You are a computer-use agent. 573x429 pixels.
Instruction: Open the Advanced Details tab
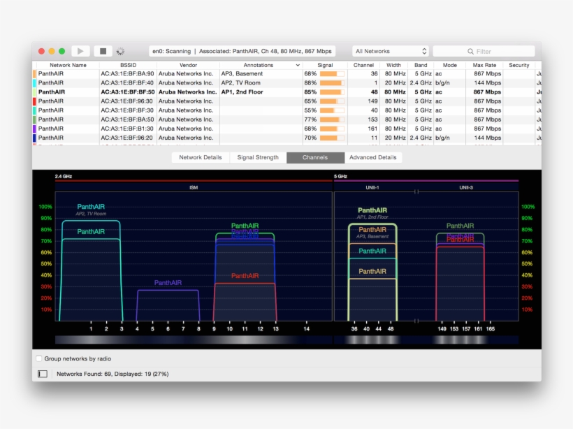[375, 157]
